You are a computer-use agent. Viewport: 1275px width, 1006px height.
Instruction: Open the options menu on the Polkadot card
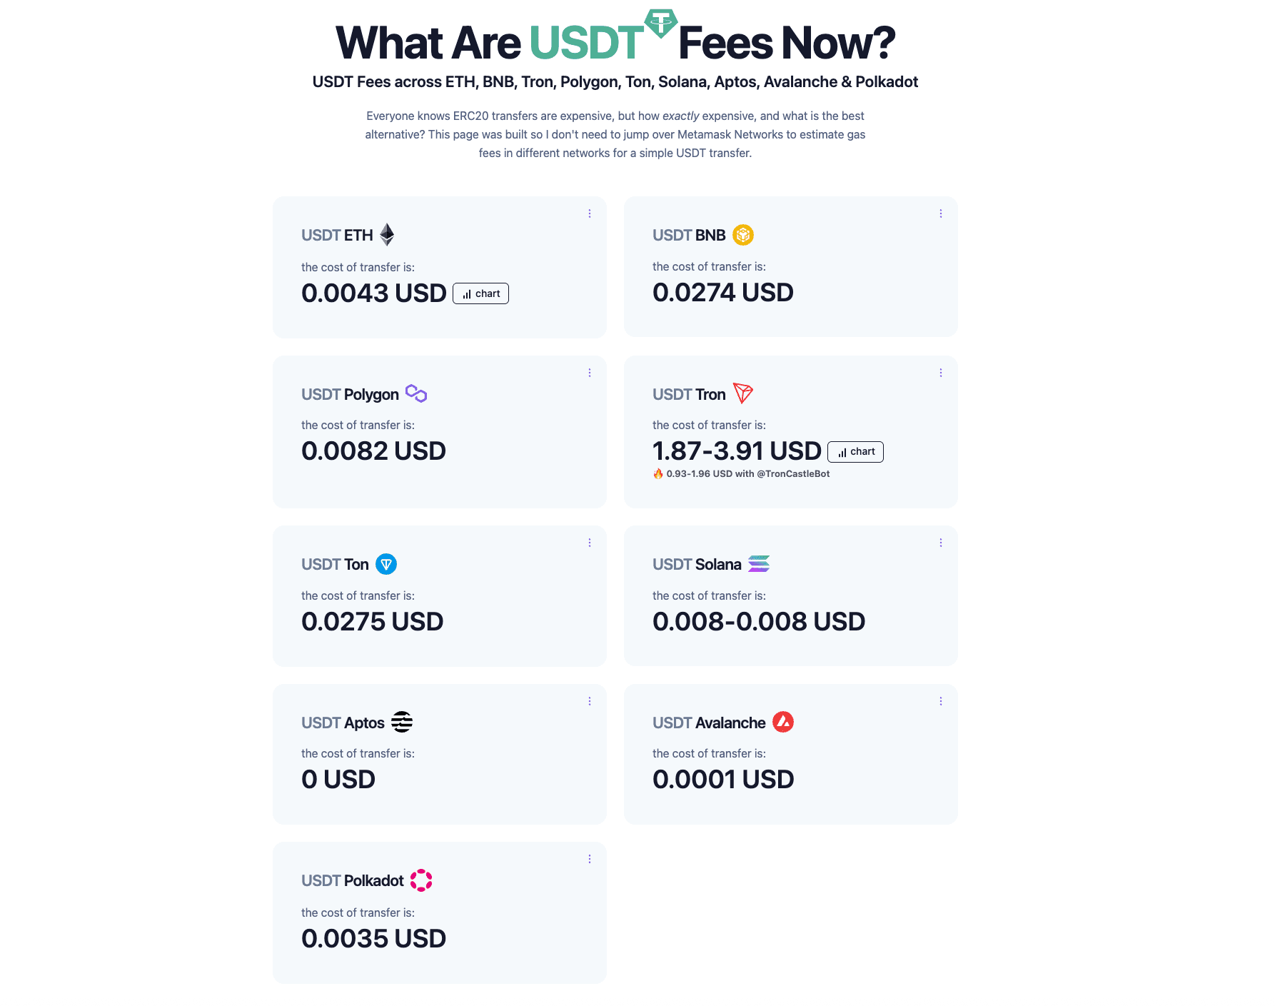click(590, 859)
